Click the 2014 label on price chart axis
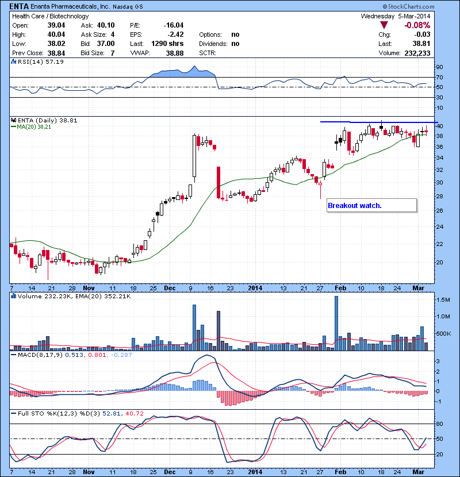This screenshot has height=477, width=460. pos(255,288)
